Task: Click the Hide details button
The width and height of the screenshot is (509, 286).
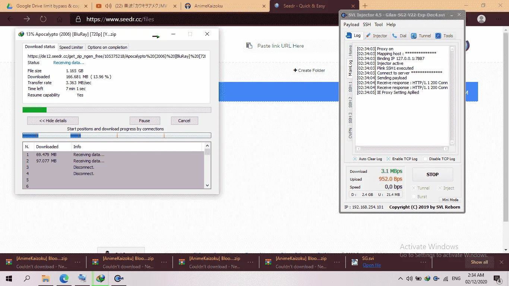Action: tap(53, 121)
